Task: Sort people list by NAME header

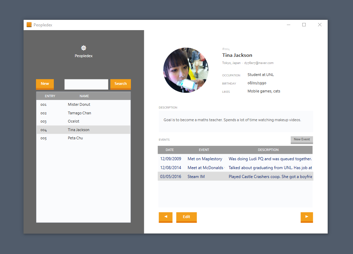Action: coord(84,96)
